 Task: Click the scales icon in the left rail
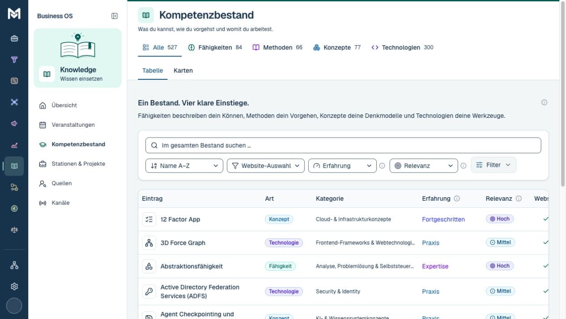[x=14, y=230]
